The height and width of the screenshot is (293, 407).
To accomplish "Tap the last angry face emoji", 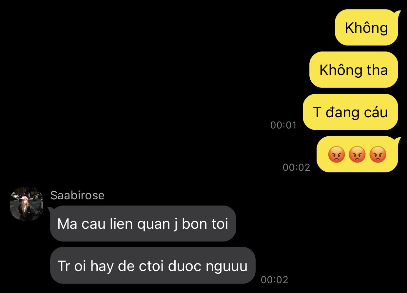I will (378, 154).
